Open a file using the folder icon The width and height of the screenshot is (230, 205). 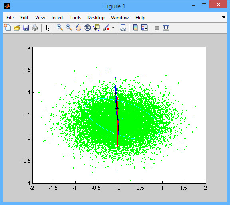point(17,28)
